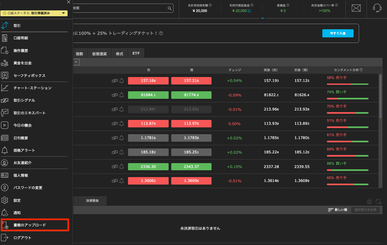Open the 新しい順 sort dropdown
The width and height of the screenshot is (387, 245).
point(337,210)
